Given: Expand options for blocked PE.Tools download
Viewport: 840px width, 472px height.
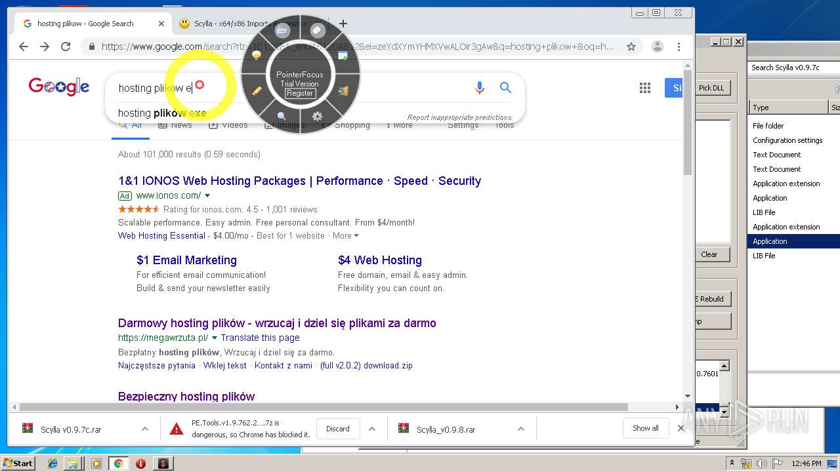Looking at the screenshot, I should coord(372,429).
